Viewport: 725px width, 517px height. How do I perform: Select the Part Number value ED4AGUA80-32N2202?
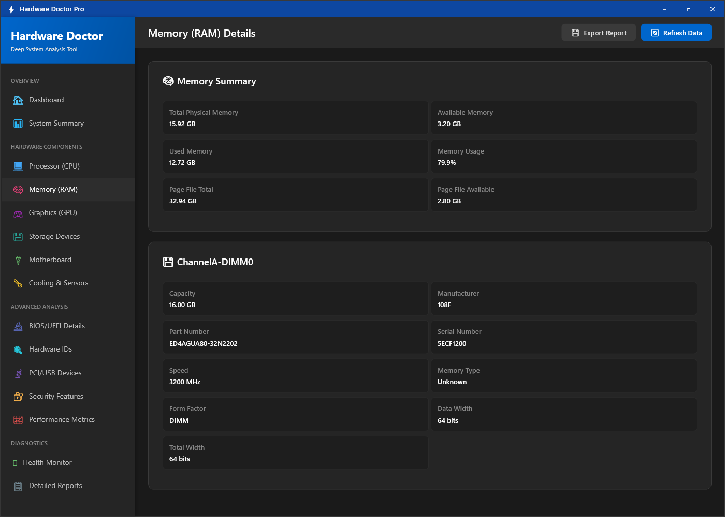pos(204,344)
